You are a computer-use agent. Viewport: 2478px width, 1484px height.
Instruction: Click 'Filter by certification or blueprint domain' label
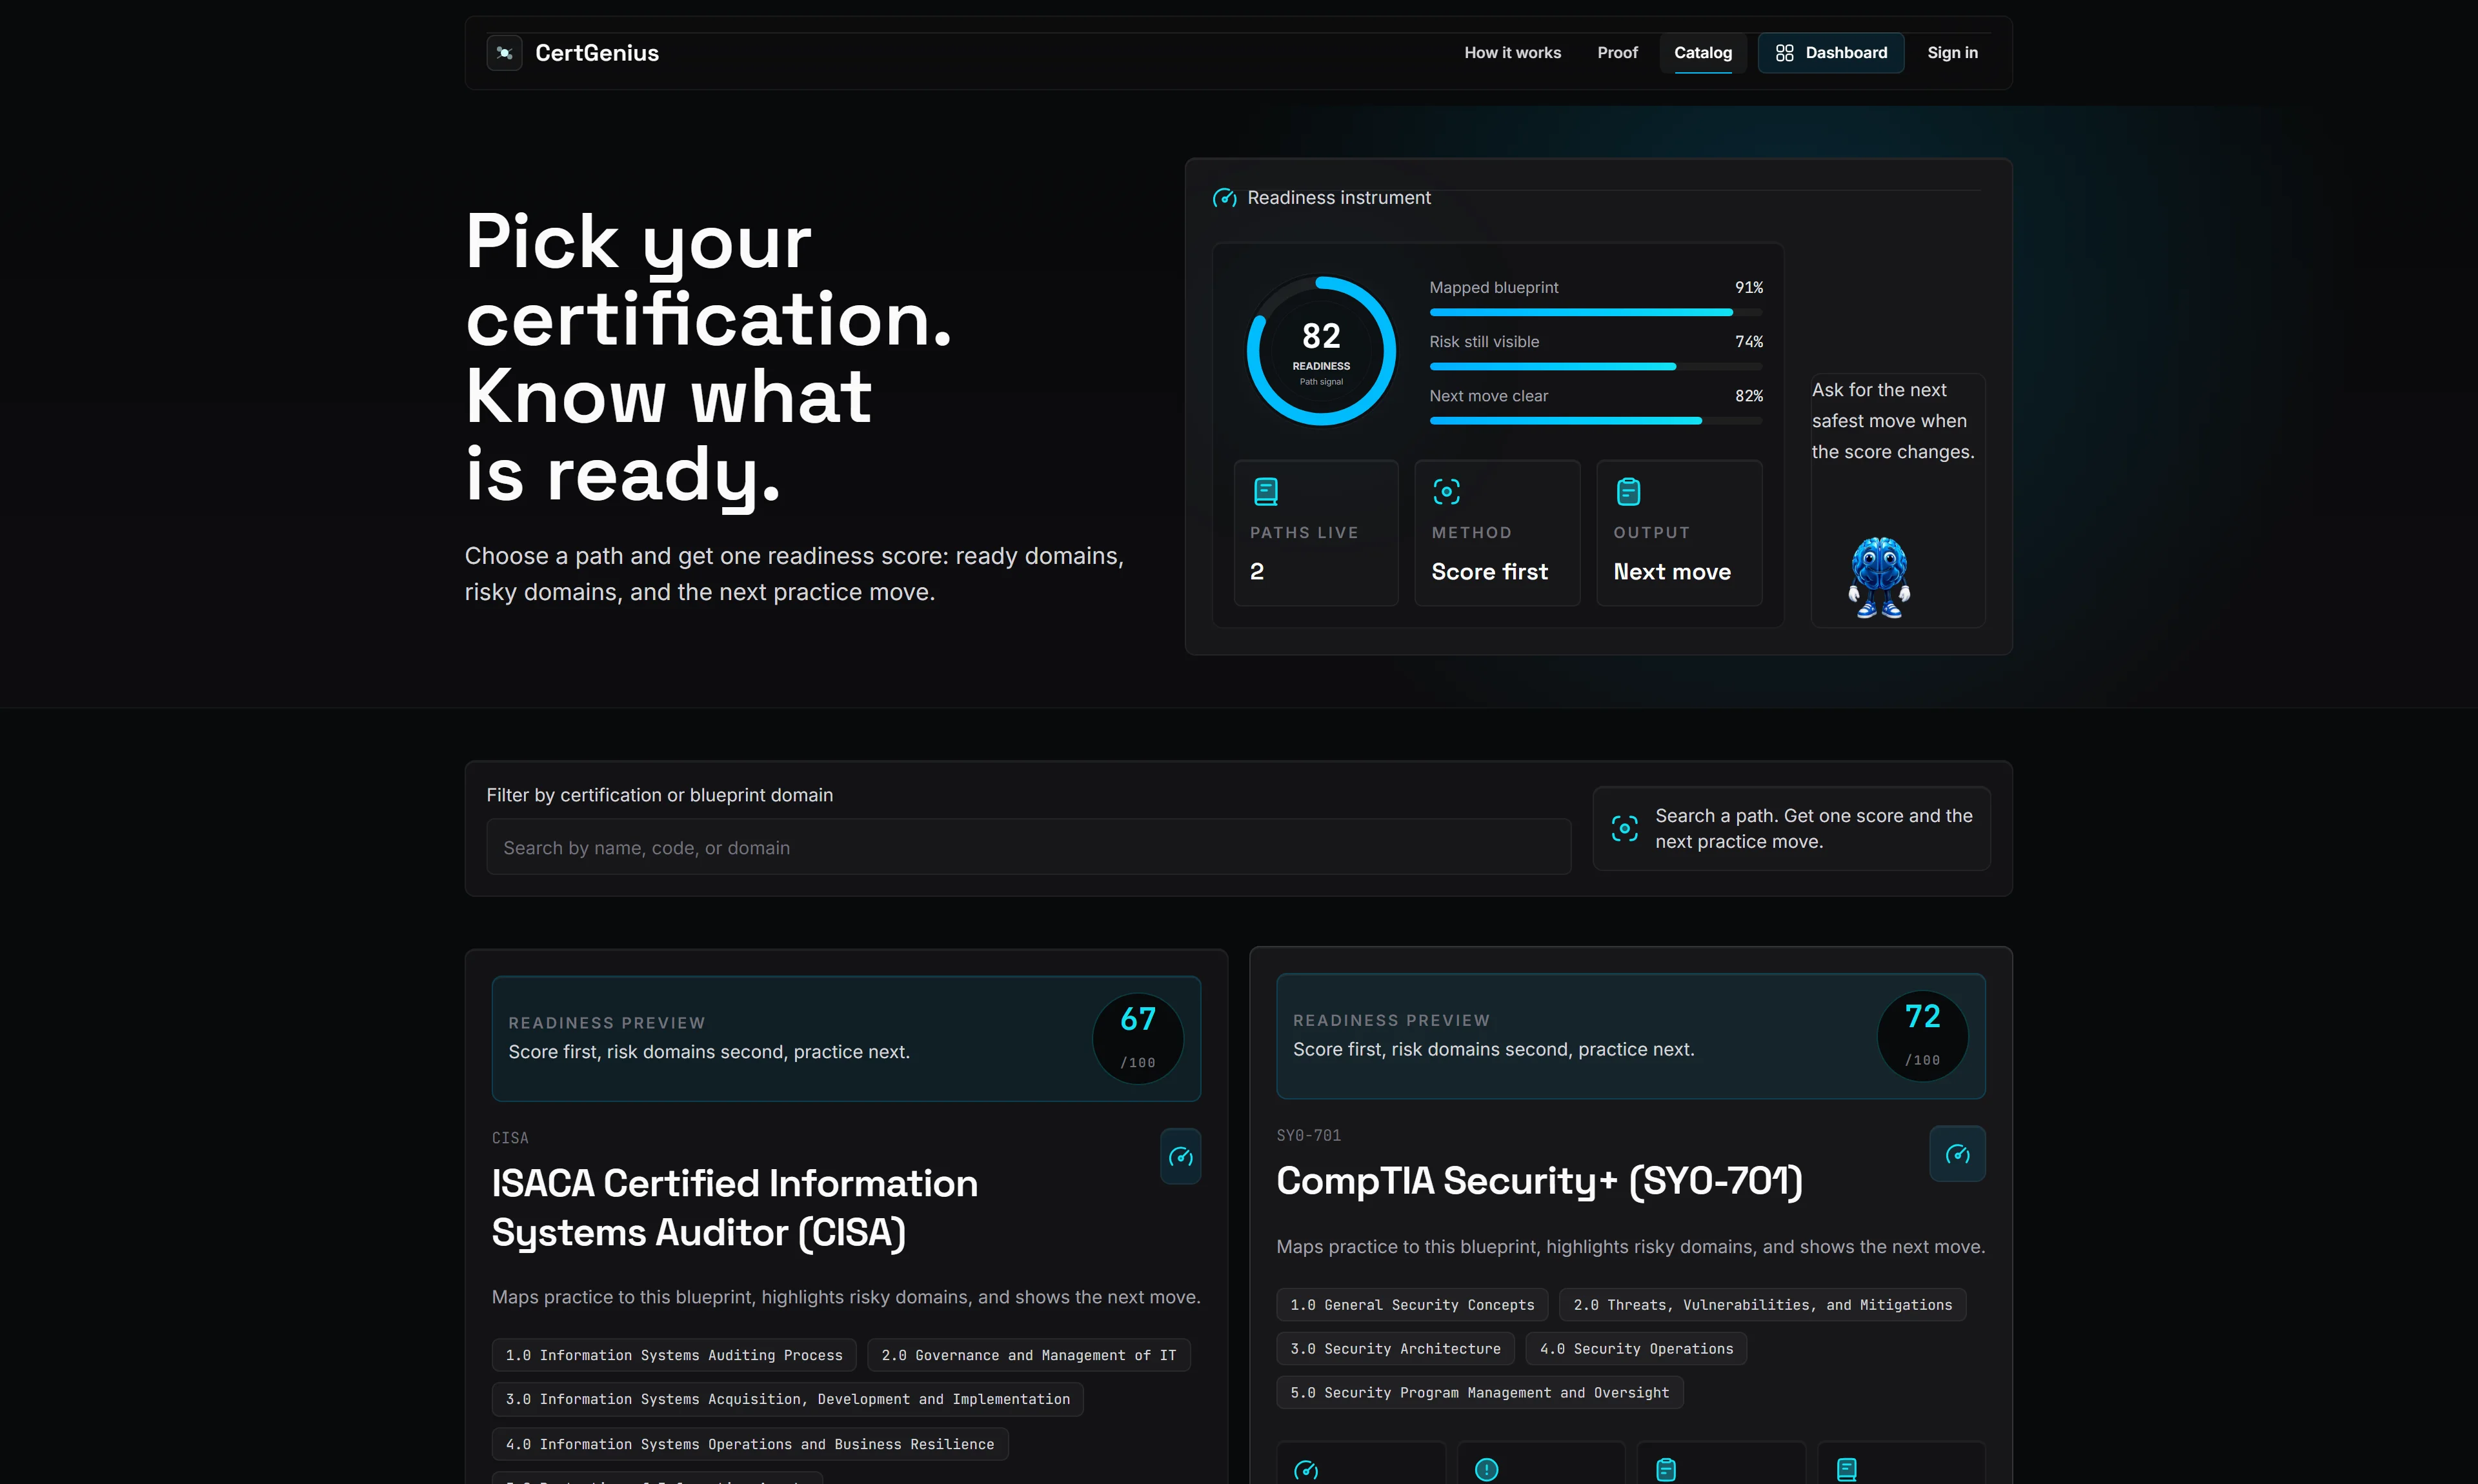660,795
